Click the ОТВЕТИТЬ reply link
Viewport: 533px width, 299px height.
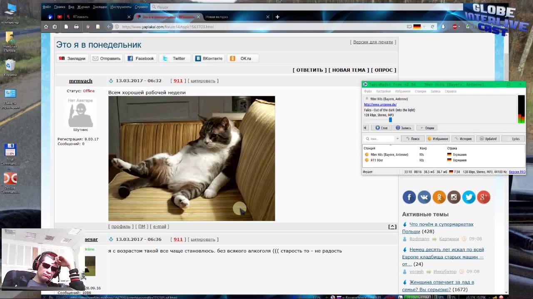(x=309, y=70)
